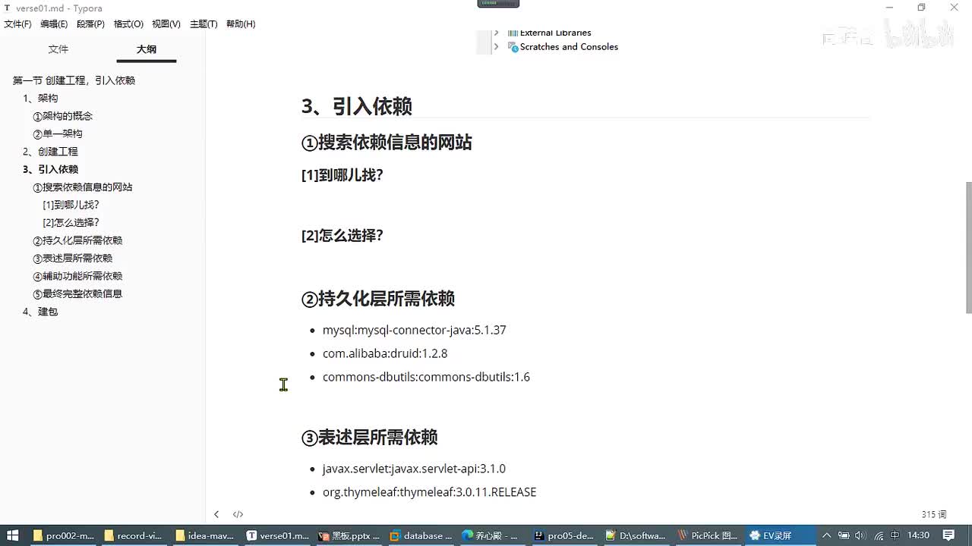This screenshot has height=546, width=972.
Task: Jump to outline item 4、建包
Action: [40, 312]
